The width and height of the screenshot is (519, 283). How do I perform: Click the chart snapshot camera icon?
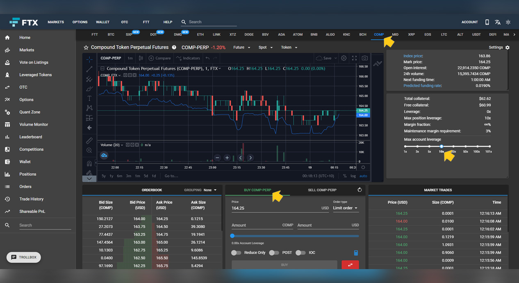tap(364, 58)
